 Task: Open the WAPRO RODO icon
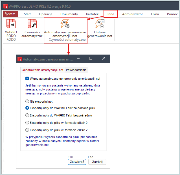(11, 24)
